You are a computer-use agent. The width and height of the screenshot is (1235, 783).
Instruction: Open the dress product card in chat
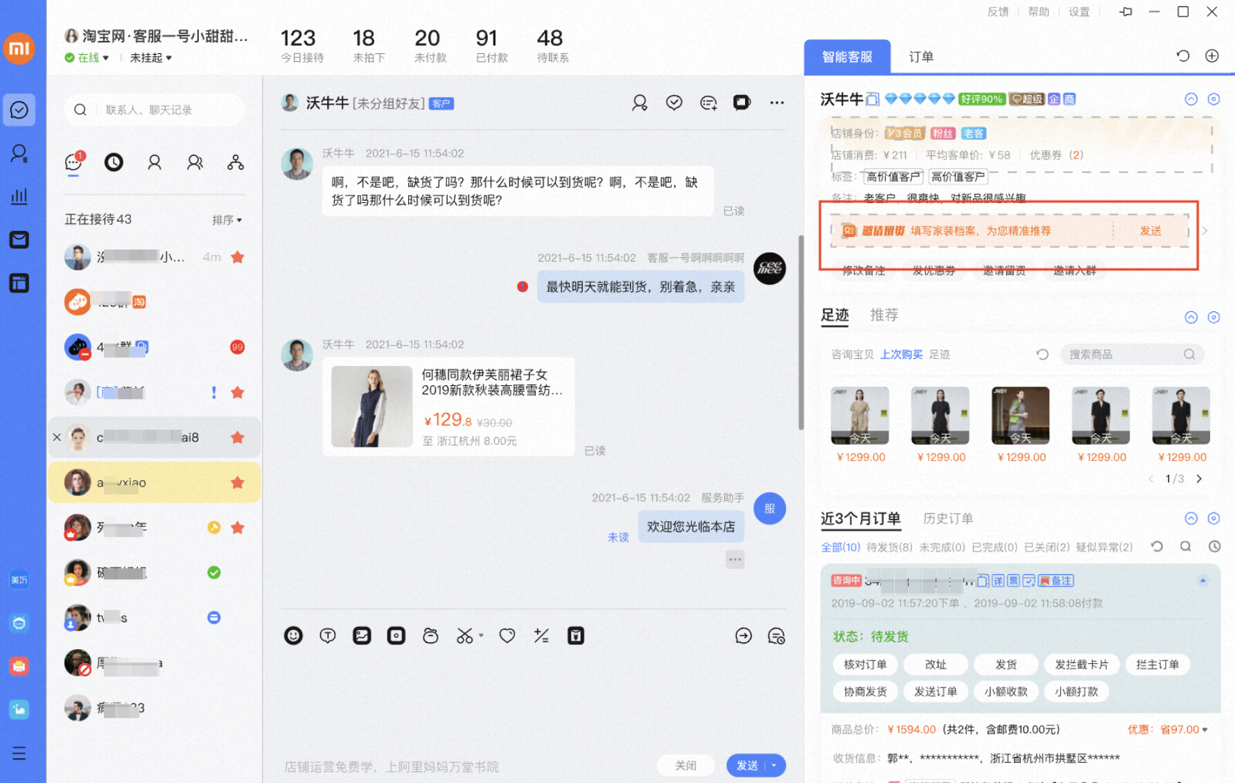pyautogui.click(x=448, y=406)
